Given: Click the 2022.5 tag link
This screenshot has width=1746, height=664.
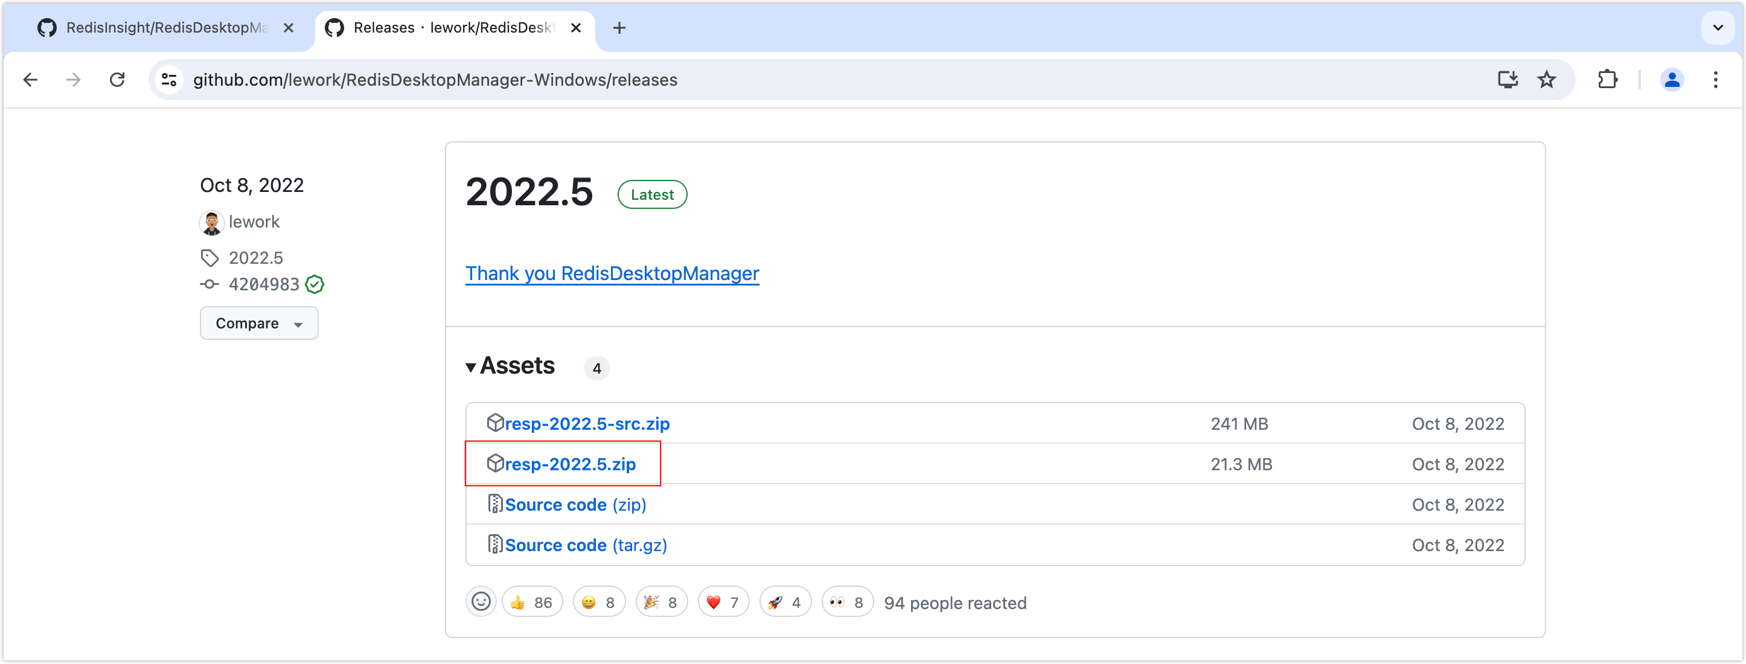Looking at the screenshot, I should (255, 258).
